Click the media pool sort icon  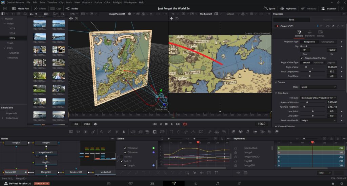pyautogui.click(x=63, y=14)
